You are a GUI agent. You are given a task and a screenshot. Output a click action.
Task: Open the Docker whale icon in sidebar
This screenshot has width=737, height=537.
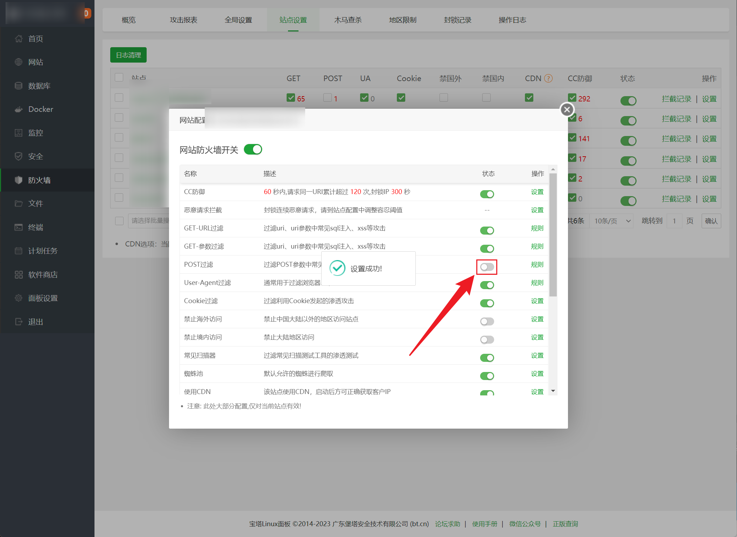point(19,109)
